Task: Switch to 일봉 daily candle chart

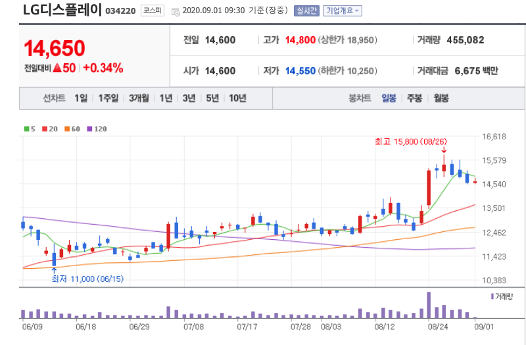Action: 389,98
